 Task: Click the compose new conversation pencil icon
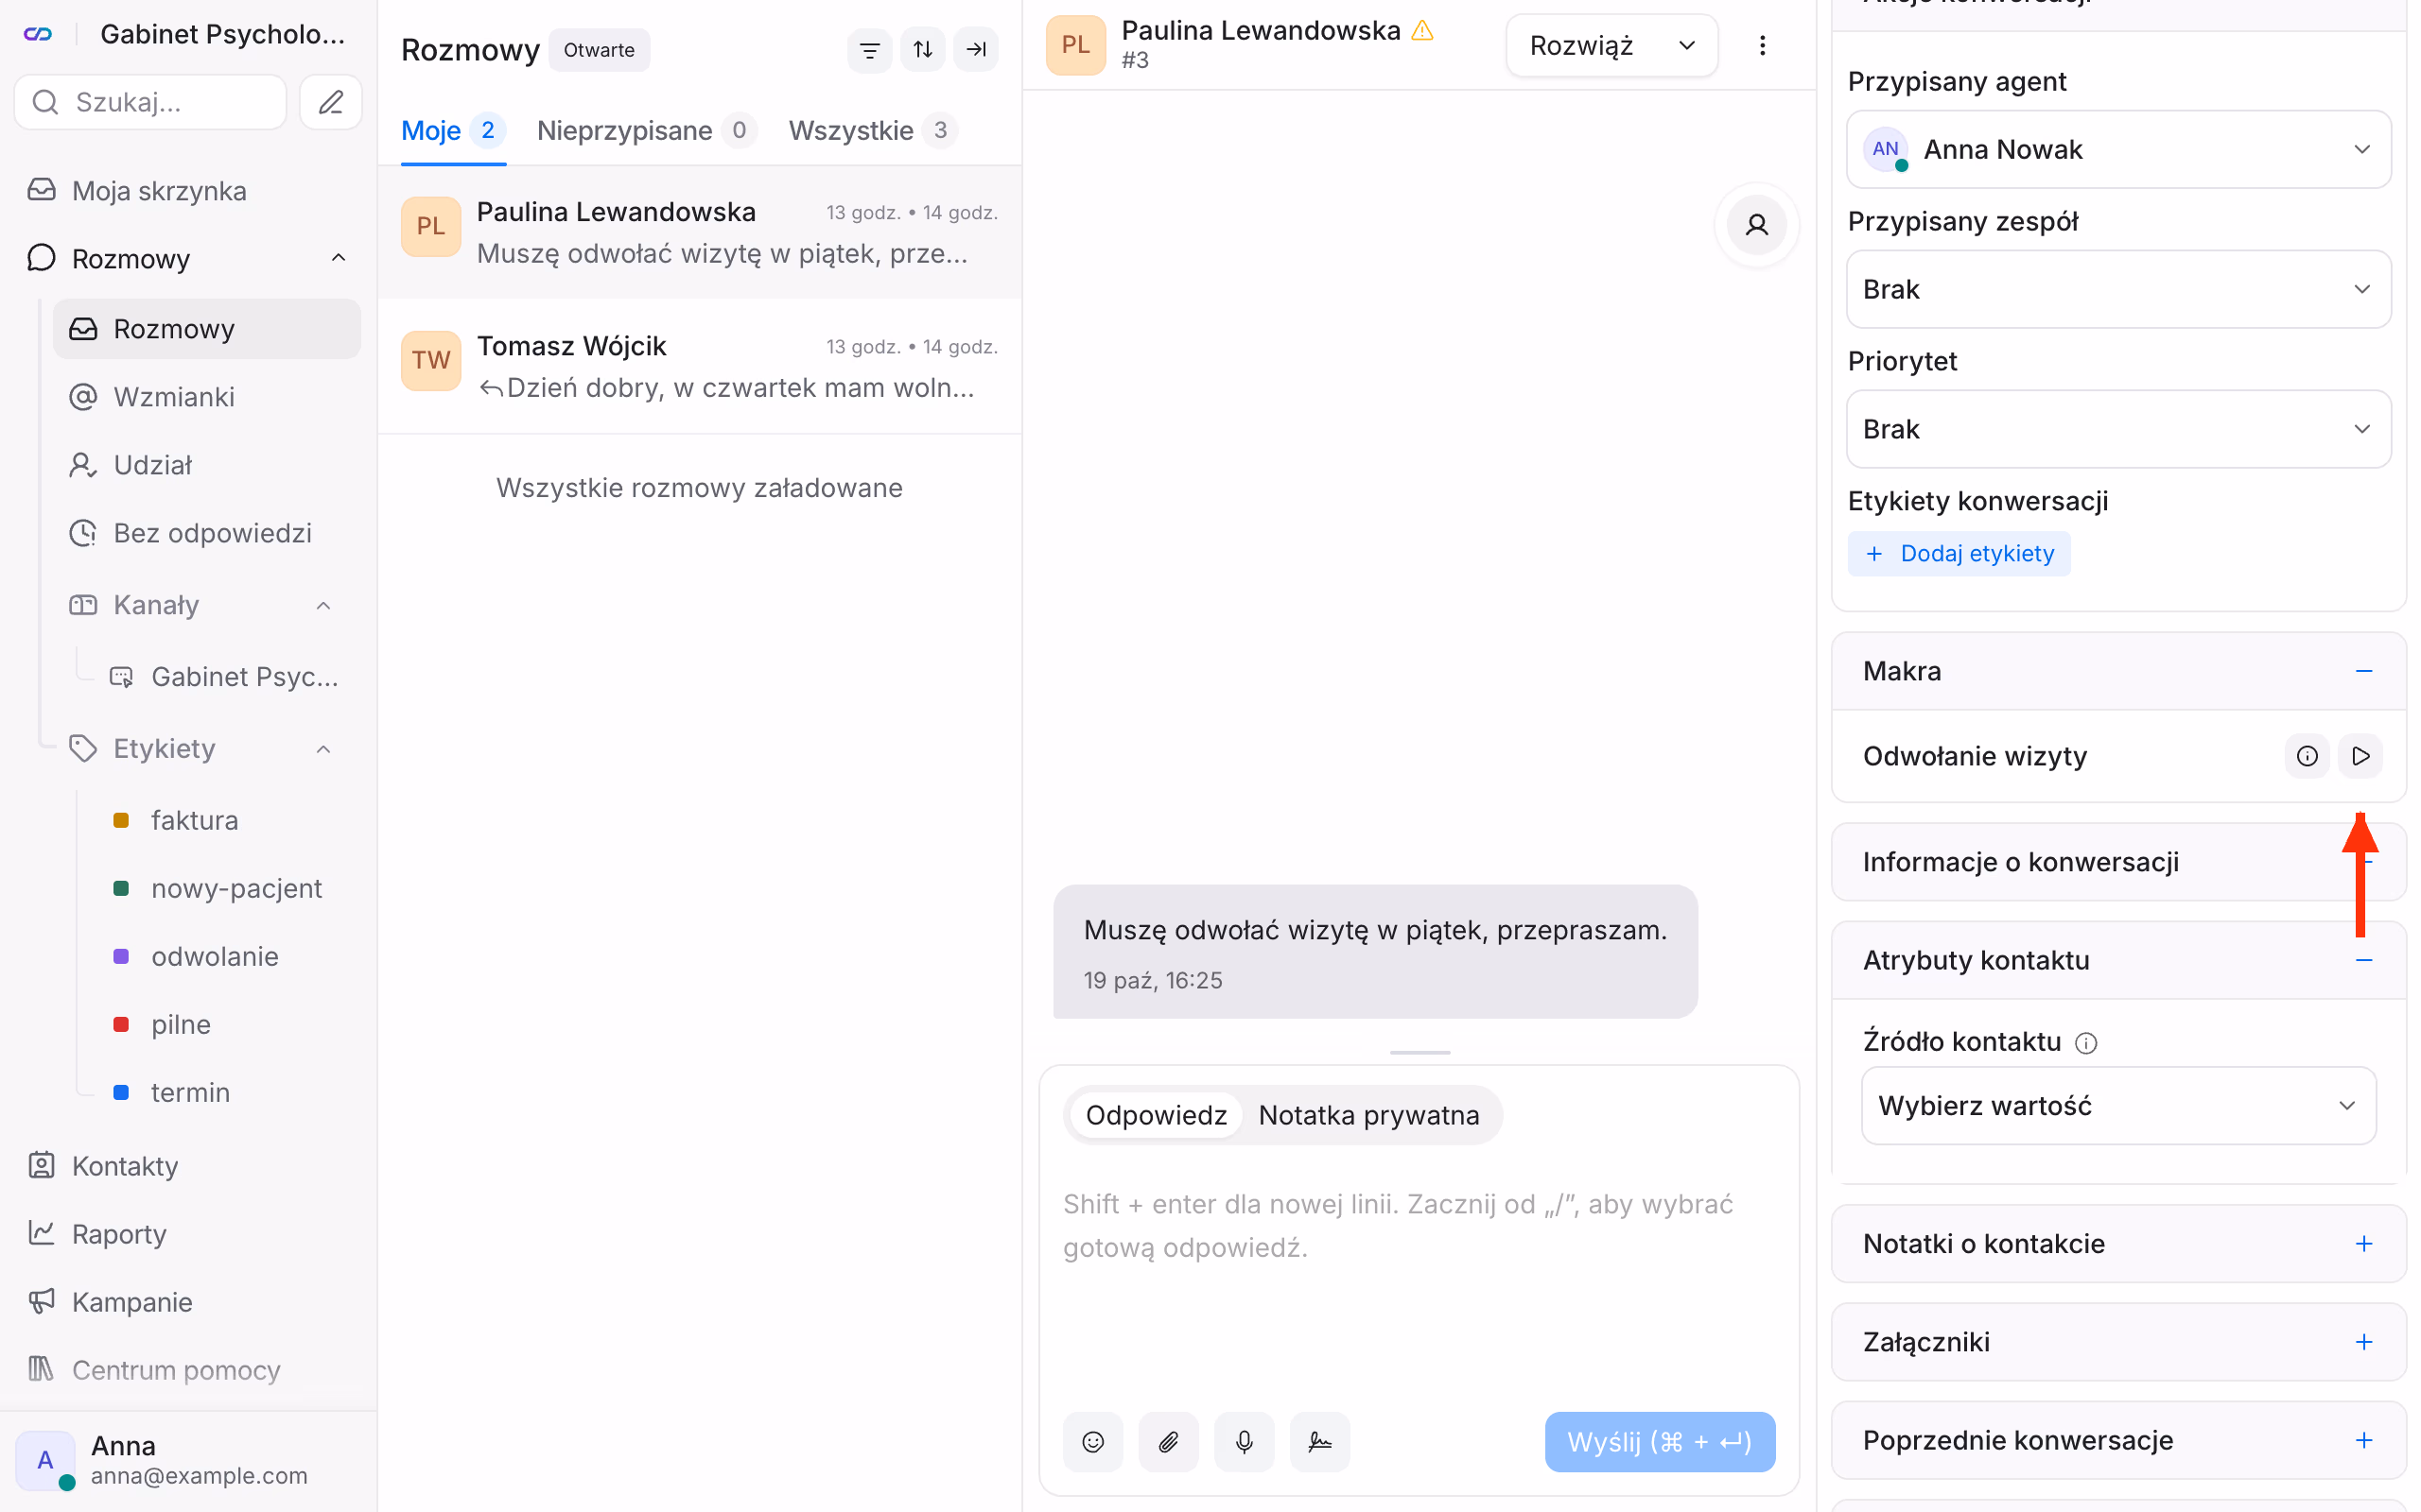click(x=331, y=102)
